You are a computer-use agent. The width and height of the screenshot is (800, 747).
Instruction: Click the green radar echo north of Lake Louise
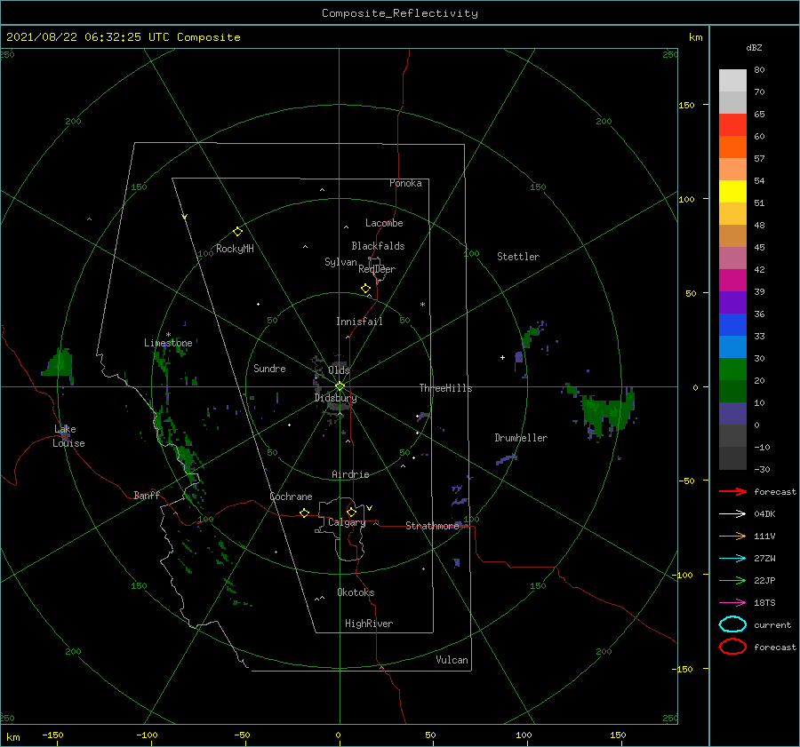click(x=59, y=363)
